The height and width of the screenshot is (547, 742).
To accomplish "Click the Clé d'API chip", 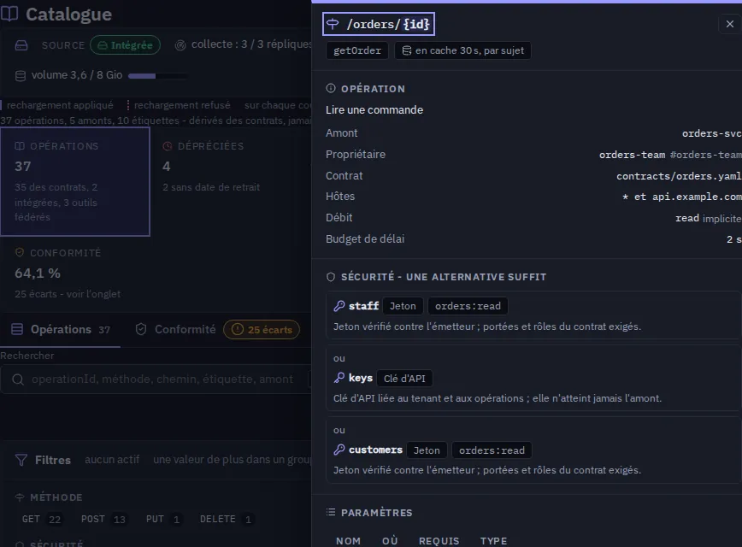I will click(404, 379).
